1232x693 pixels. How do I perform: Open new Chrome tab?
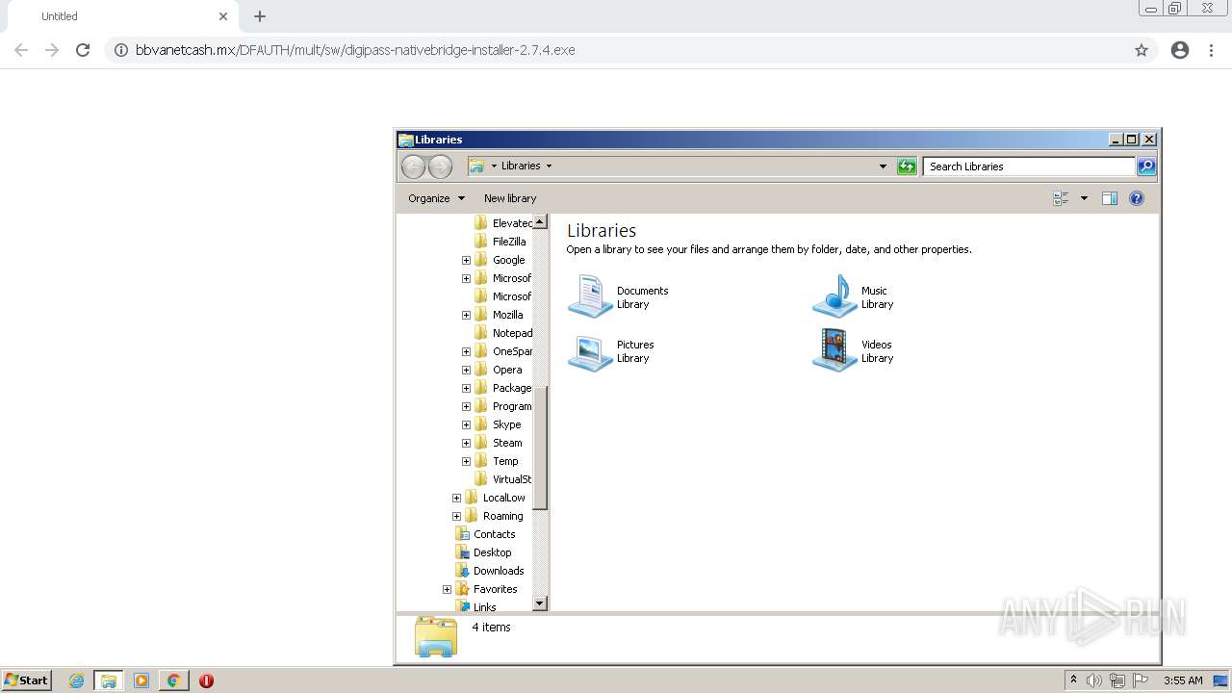260,16
